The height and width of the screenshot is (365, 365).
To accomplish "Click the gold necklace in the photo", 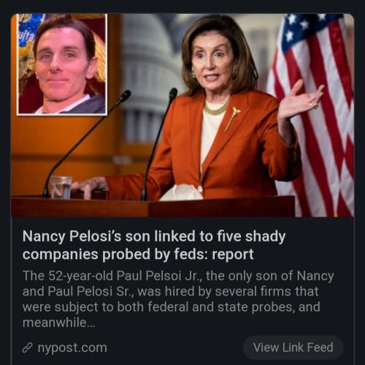I will (x=216, y=108).
